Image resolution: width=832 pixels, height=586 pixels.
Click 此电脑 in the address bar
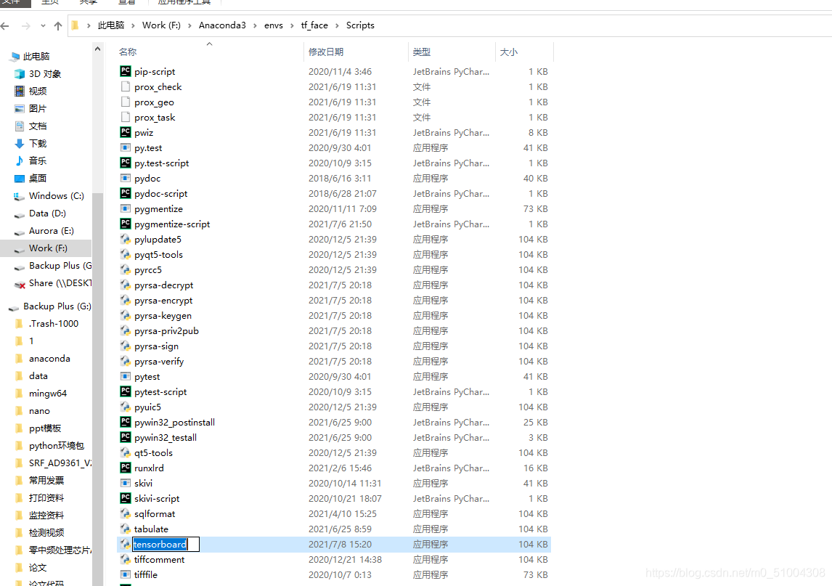(111, 25)
